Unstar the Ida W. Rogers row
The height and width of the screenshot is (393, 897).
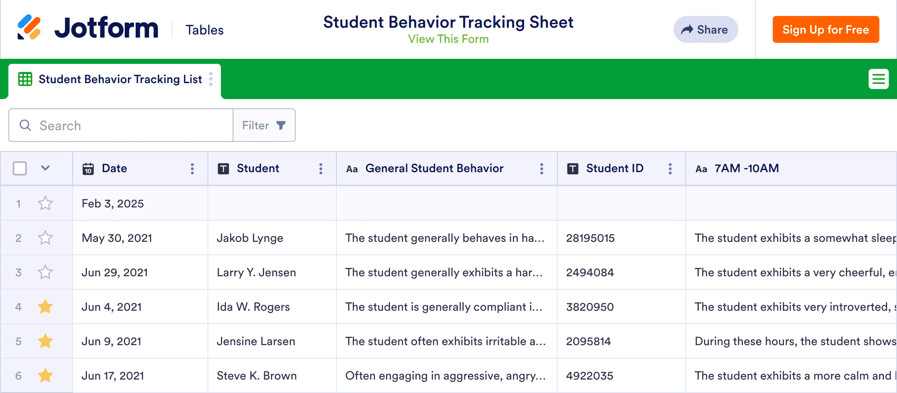(45, 307)
